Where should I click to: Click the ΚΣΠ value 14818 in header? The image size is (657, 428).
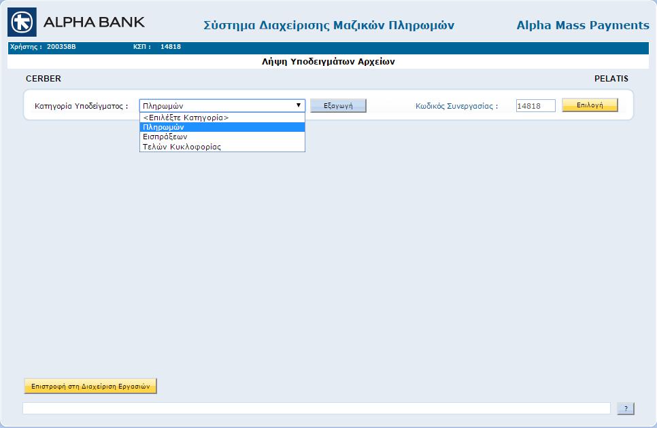click(x=171, y=46)
